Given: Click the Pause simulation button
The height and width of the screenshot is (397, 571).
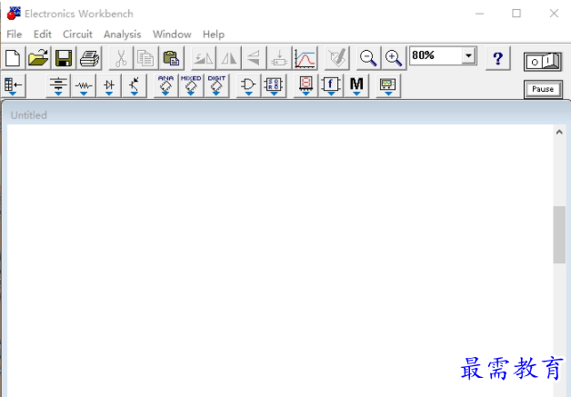Looking at the screenshot, I should coord(543,89).
